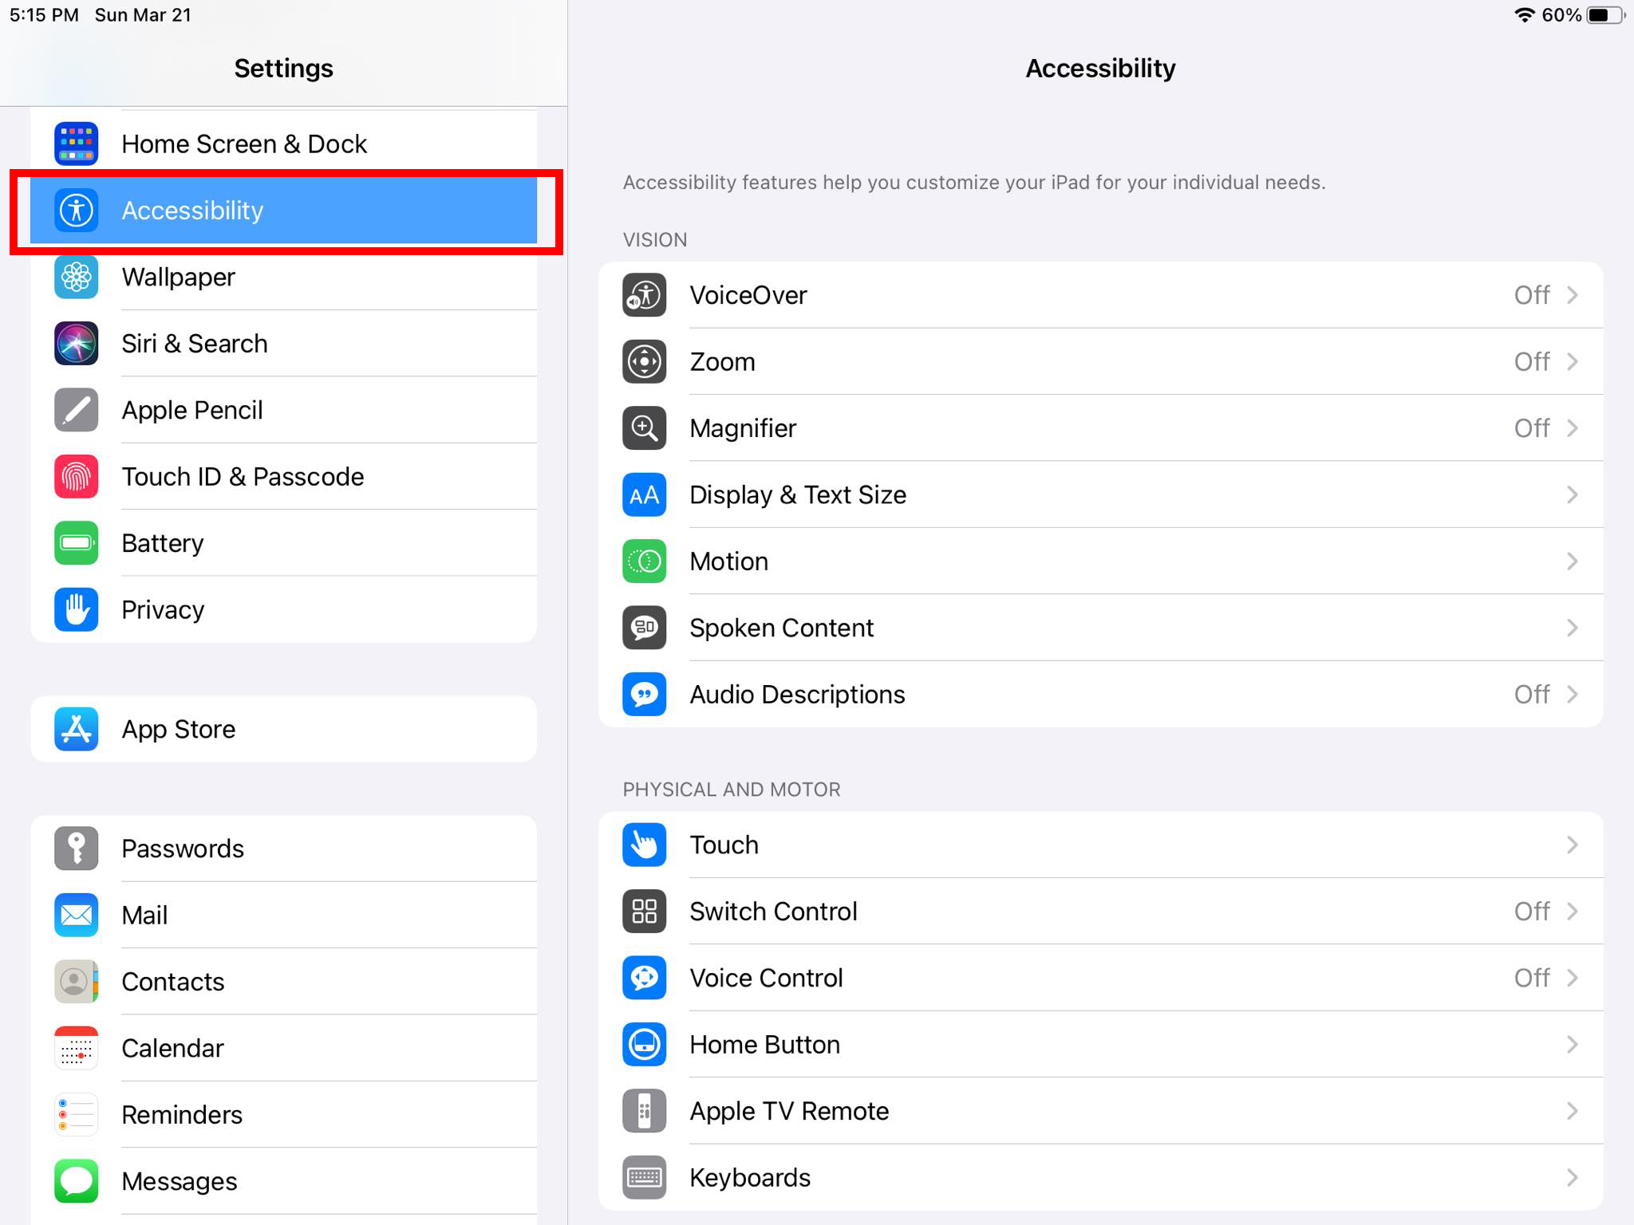The height and width of the screenshot is (1225, 1634).
Task: Expand Display & Text Size chevron
Action: [x=1572, y=494]
